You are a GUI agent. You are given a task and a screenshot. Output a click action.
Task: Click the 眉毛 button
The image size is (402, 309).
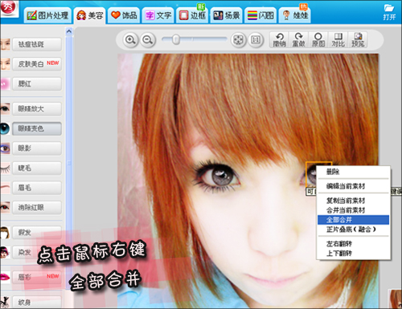(37, 188)
